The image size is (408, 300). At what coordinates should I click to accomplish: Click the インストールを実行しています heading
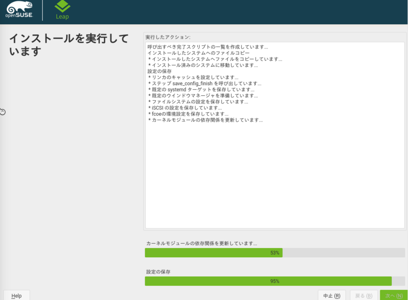coord(69,45)
